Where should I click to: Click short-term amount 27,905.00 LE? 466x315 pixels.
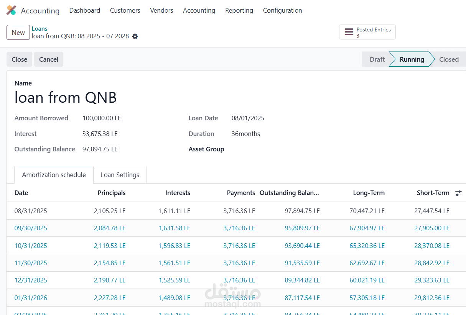pyautogui.click(x=432, y=228)
